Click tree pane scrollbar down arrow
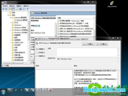 pos(28,61)
